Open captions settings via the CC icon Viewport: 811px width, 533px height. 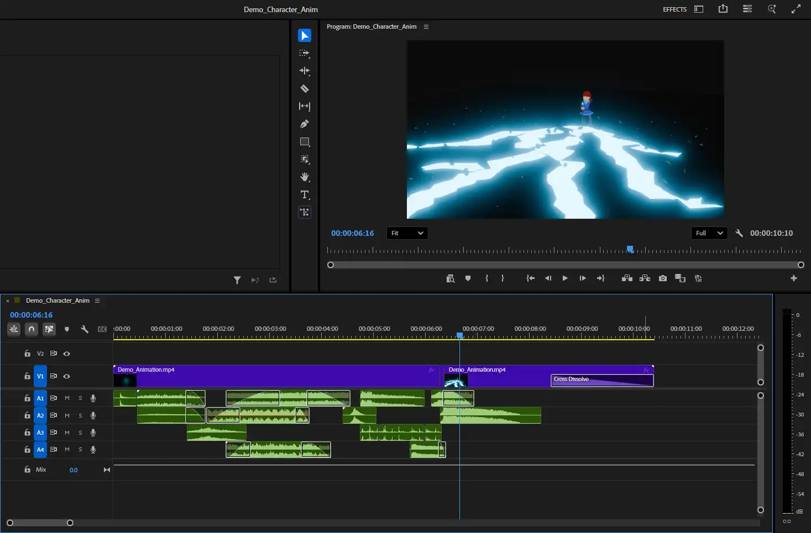(x=102, y=329)
